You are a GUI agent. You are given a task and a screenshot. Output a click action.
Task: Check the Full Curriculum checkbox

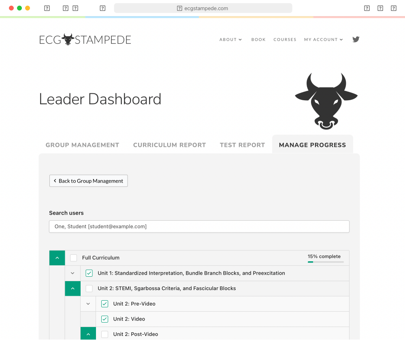[73, 258]
